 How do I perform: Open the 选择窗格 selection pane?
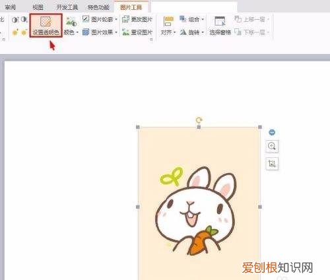(x=220, y=26)
